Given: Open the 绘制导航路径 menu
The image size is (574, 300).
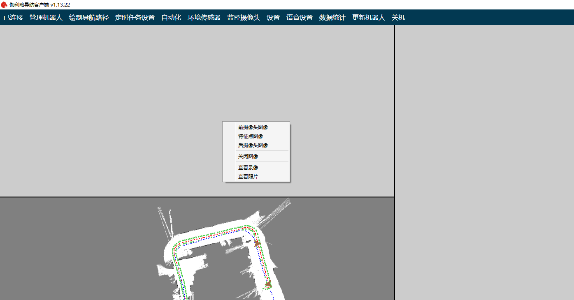Looking at the screenshot, I should (x=89, y=18).
